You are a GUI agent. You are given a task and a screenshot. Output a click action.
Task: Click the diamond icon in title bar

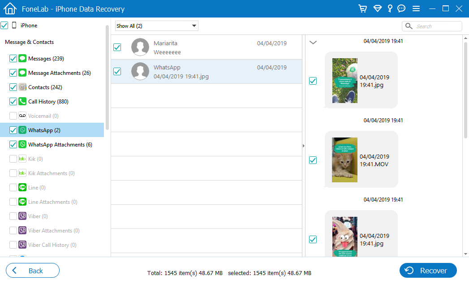(x=377, y=9)
